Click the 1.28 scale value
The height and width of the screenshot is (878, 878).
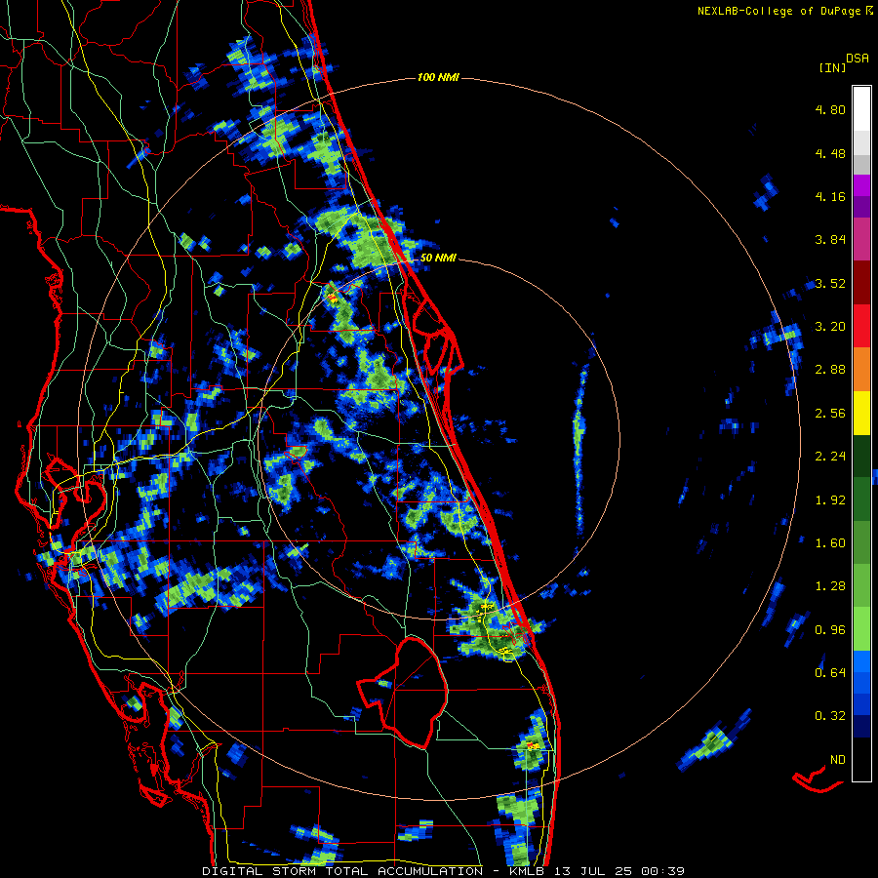(x=830, y=586)
